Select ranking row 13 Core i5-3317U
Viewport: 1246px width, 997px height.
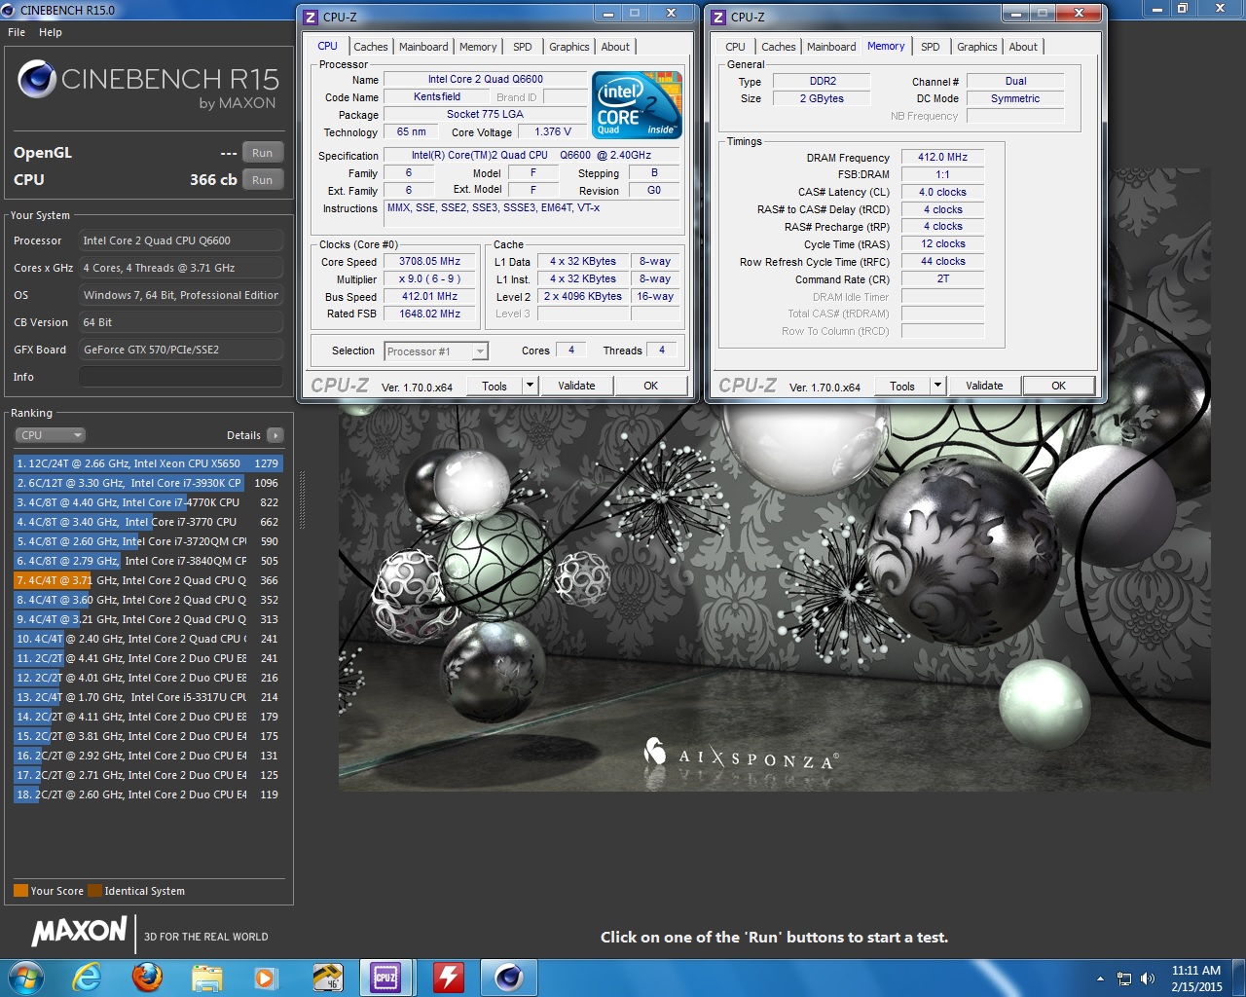coord(148,697)
